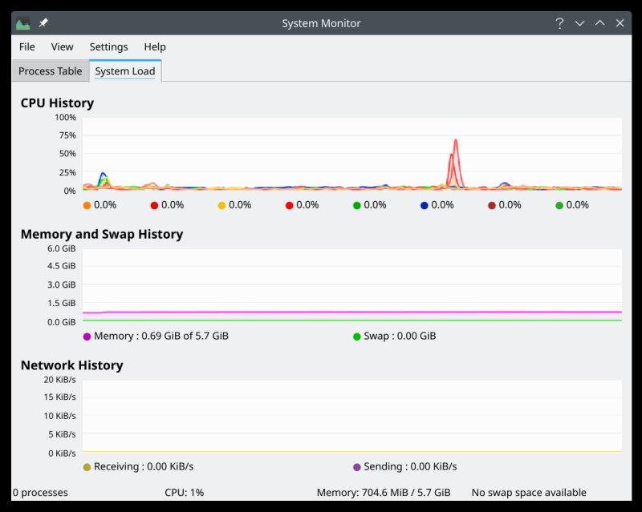The height and width of the screenshot is (512, 642).
Task: Click the Receiving 0.00 KiB/s legend label
Action: coord(143,467)
